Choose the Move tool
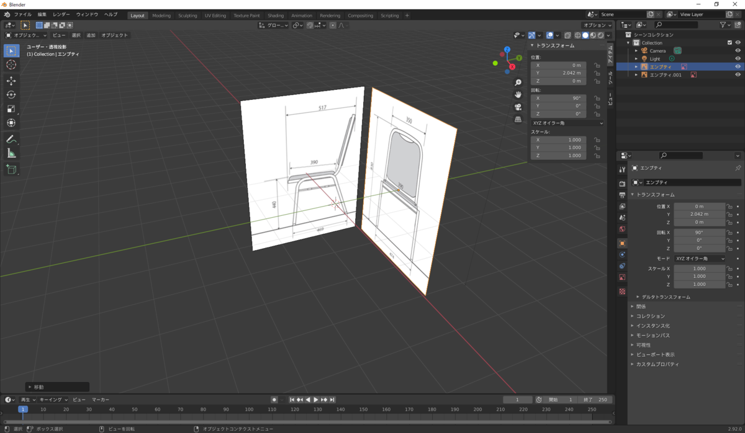Screen dimensions: 745x433 click(11, 81)
